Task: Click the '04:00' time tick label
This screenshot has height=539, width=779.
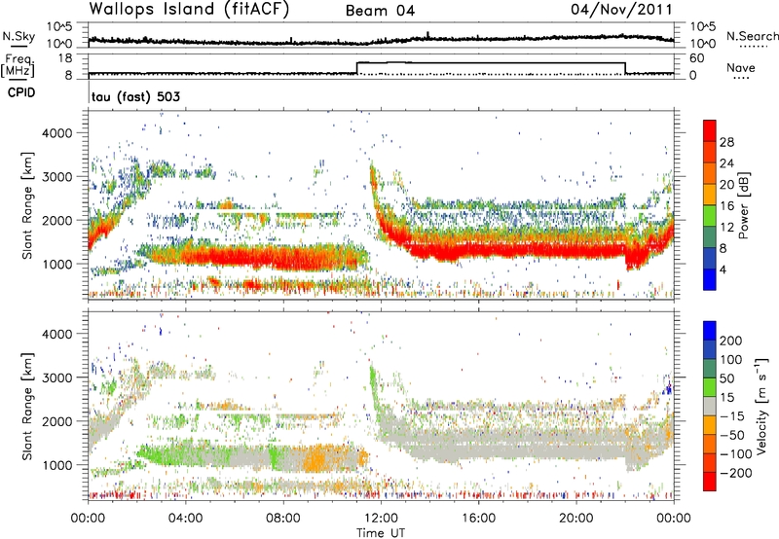Action: tap(185, 519)
